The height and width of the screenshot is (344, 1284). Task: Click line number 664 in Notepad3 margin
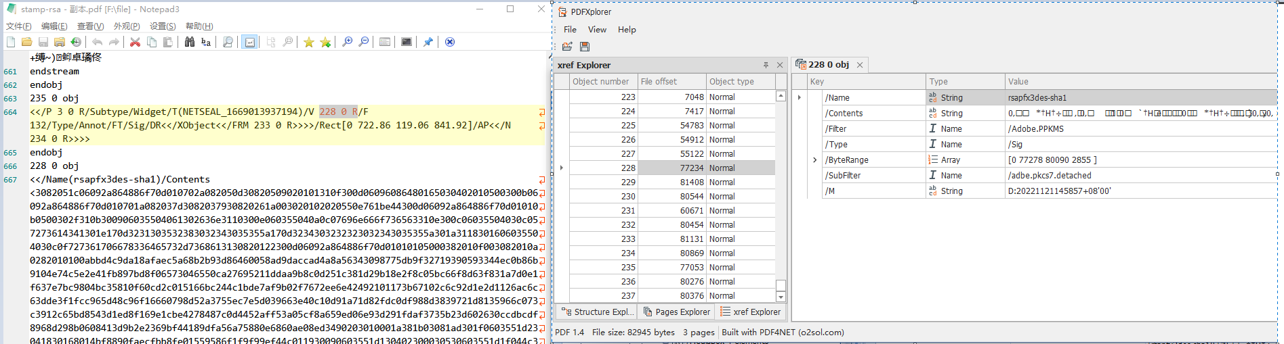[10, 112]
